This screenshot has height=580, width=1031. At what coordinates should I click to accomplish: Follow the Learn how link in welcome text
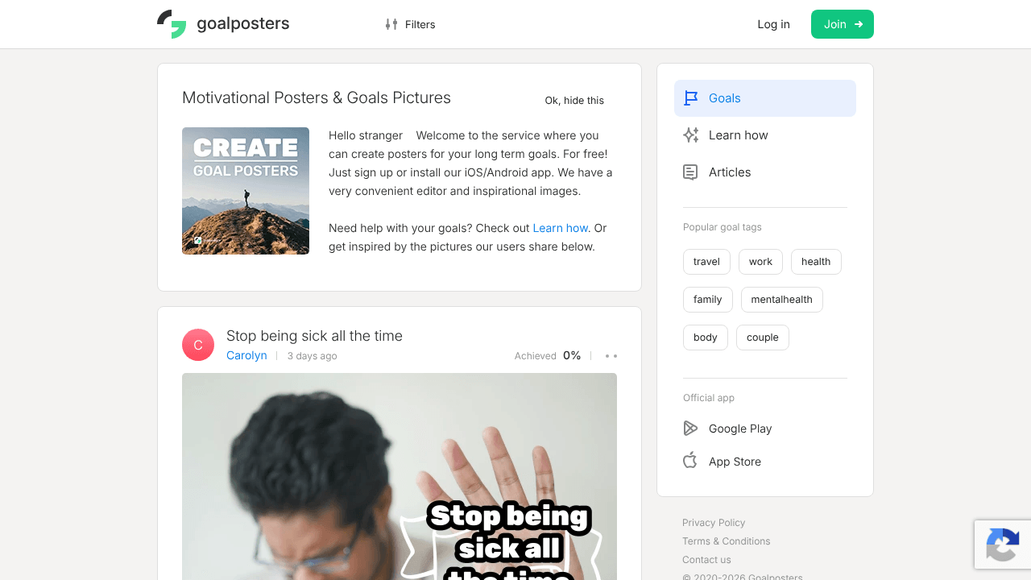tap(561, 228)
